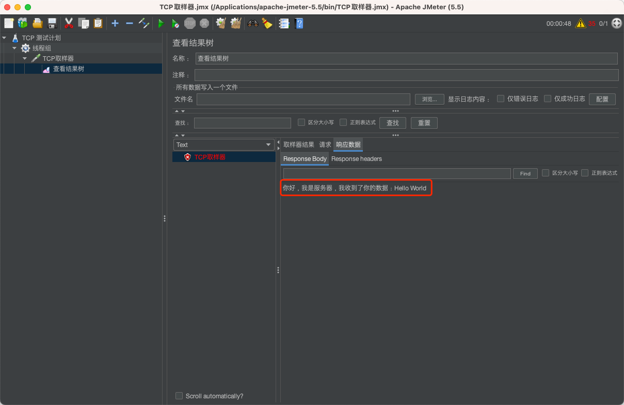Open the Text view format dropdown
This screenshot has height=405, width=624.
(x=223, y=144)
